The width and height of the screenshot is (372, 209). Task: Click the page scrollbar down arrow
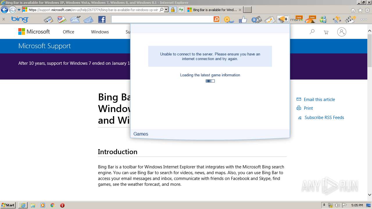[370, 195]
